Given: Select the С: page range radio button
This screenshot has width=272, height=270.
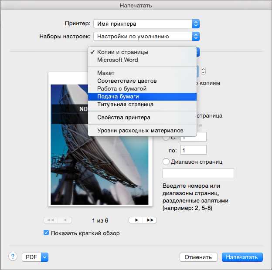Looking at the screenshot, I should tap(166, 138).
